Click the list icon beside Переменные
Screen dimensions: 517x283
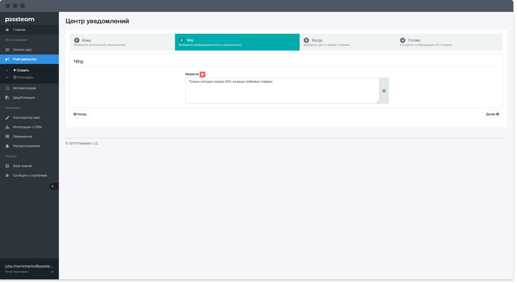[x=7, y=137]
